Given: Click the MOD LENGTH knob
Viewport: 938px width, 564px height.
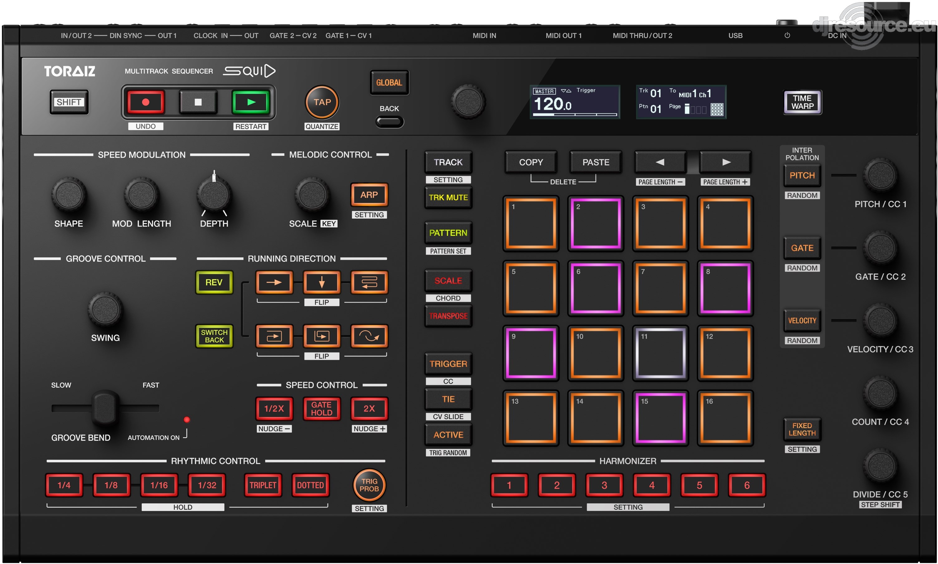Looking at the screenshot, I should tap(141, 194).
